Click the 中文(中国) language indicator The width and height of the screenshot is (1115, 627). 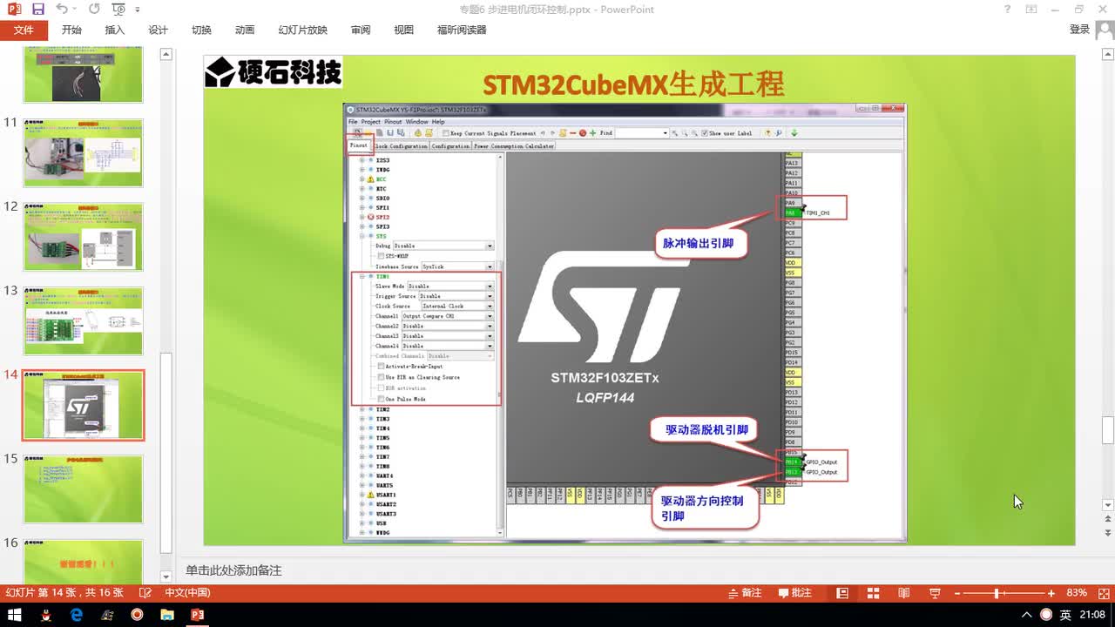187,593
